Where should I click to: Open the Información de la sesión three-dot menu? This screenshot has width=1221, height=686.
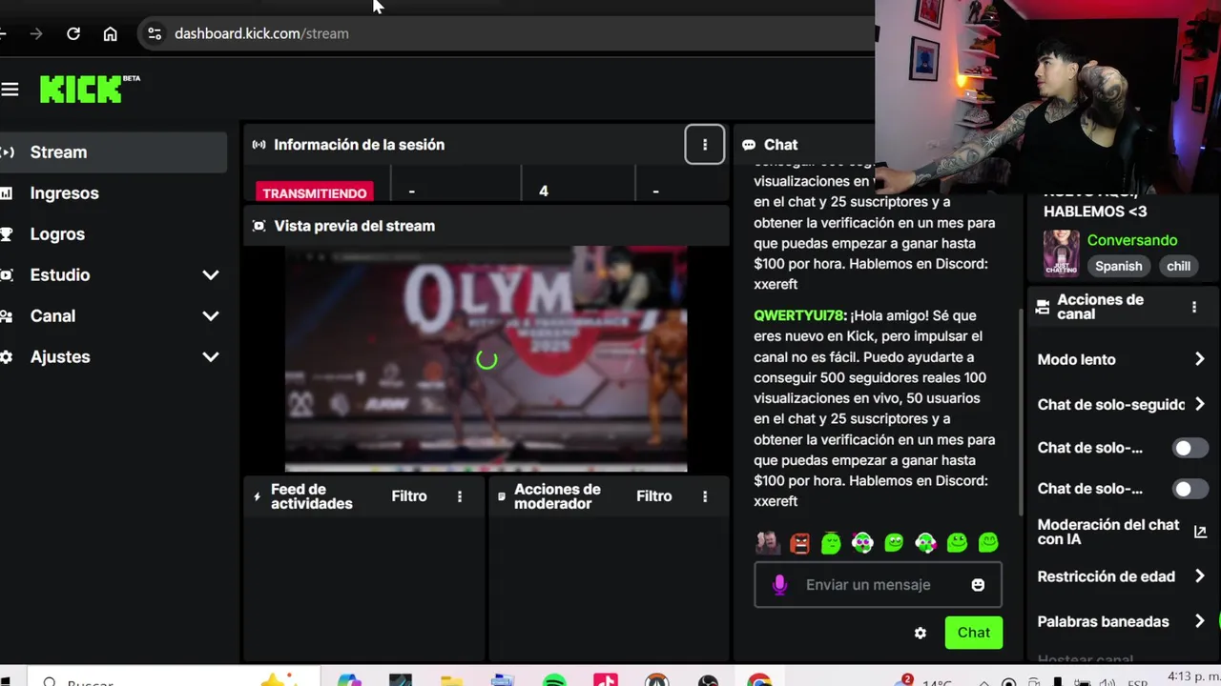(705, 145)
